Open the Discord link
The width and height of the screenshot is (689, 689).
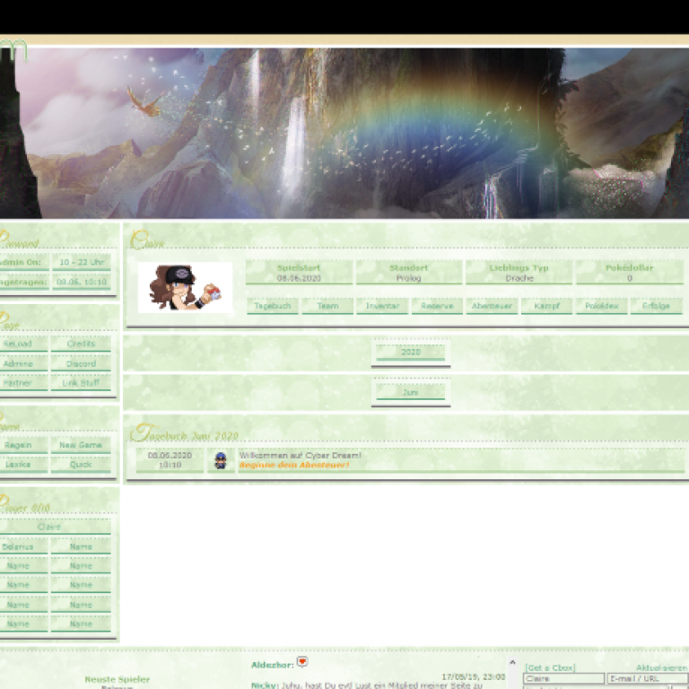[x=81, y=364]
